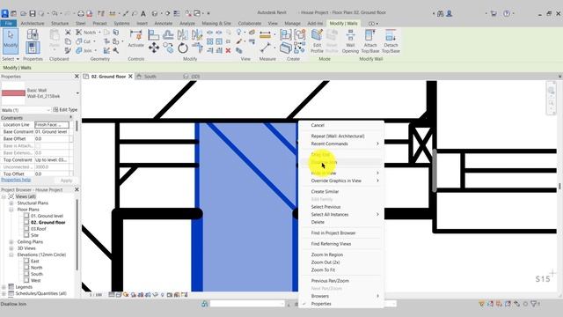563x317 pixels.
Task: Choose Zoom To Fit in context menu
Action: tap(323, 270)
